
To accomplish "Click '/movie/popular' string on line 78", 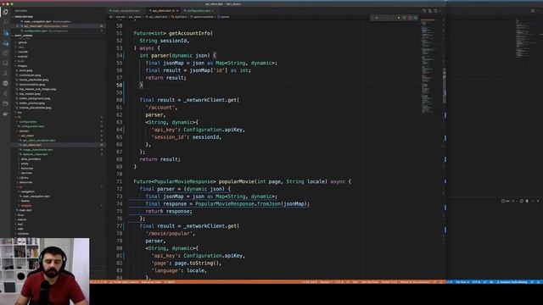I will (x=170, y=234).
